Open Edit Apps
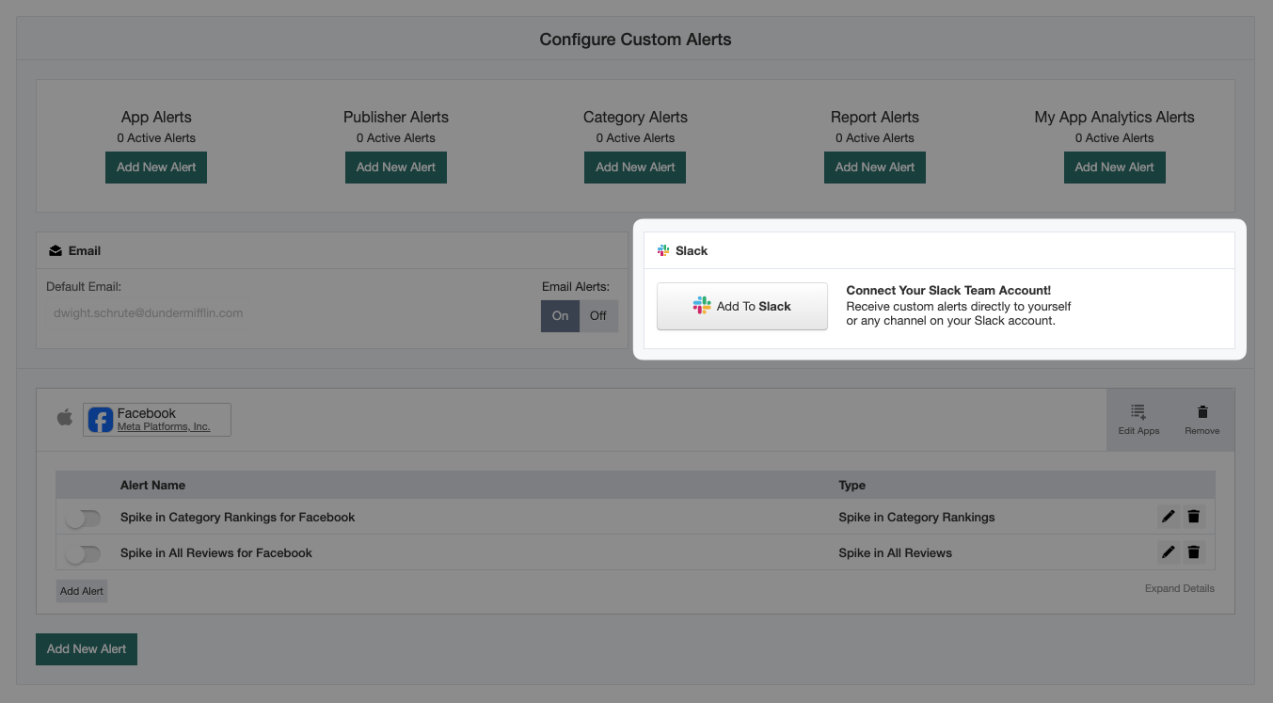This screenshot has width=1273, height=703. click(1138, 420)
